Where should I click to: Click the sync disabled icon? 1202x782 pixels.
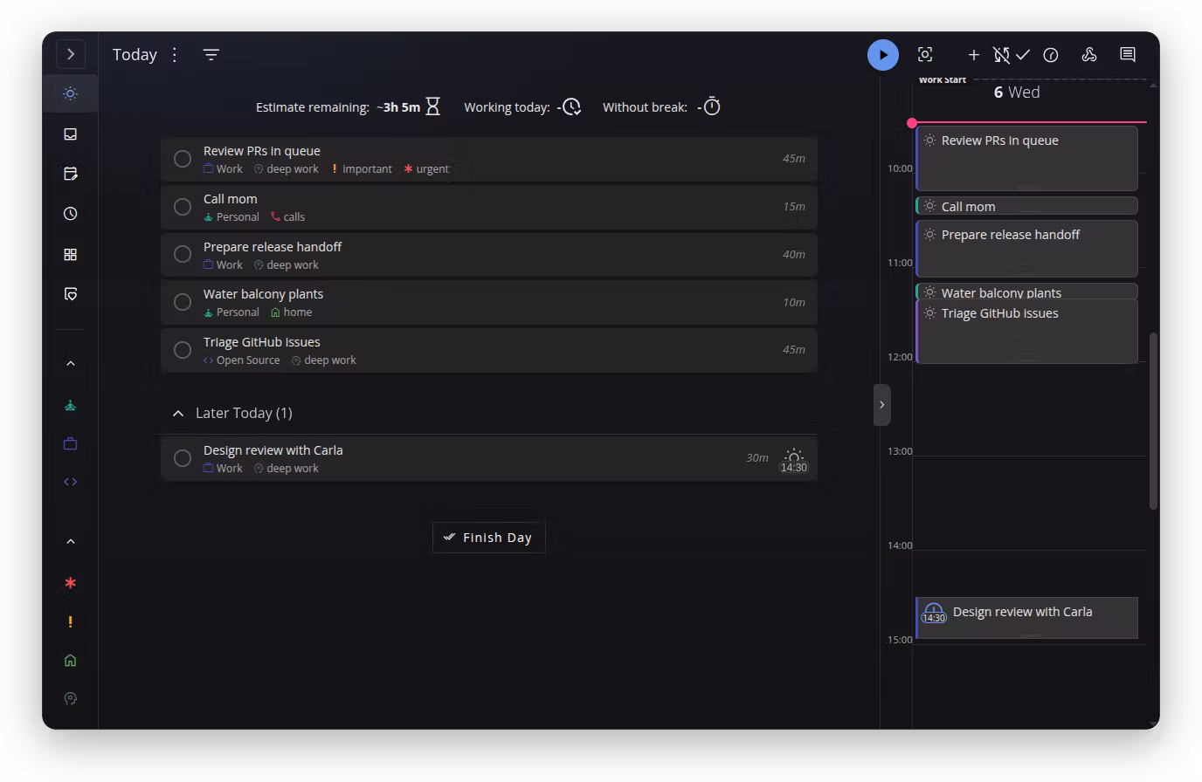click(x=1001, y=55)
